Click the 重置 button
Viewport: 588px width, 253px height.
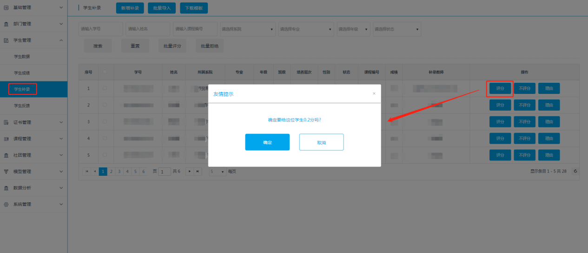tap(135, 46)
